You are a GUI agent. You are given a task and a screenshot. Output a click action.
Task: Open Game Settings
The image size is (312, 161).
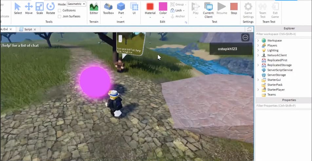click(248, 10)
